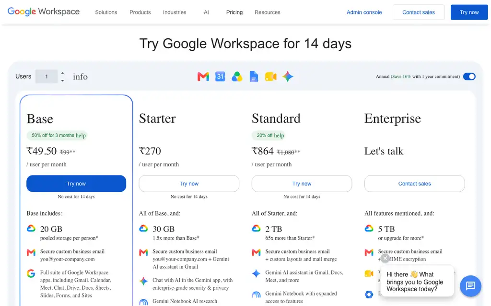The image size is (491, 306).
Task: Click the Google Meet icon
Action: [x=271, y=76]
